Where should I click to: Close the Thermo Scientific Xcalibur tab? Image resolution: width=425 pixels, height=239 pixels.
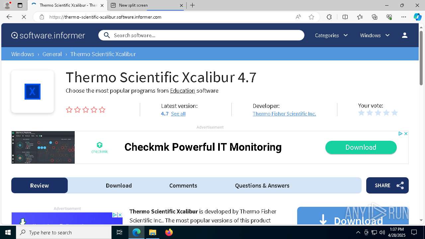coord(102,5)
